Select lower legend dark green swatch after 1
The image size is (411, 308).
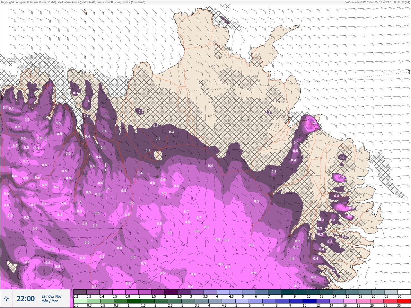[134, 301]
